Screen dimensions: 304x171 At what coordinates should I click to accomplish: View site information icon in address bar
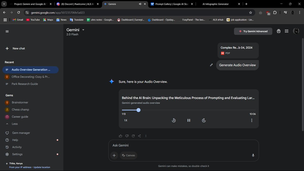coord(27,12)
